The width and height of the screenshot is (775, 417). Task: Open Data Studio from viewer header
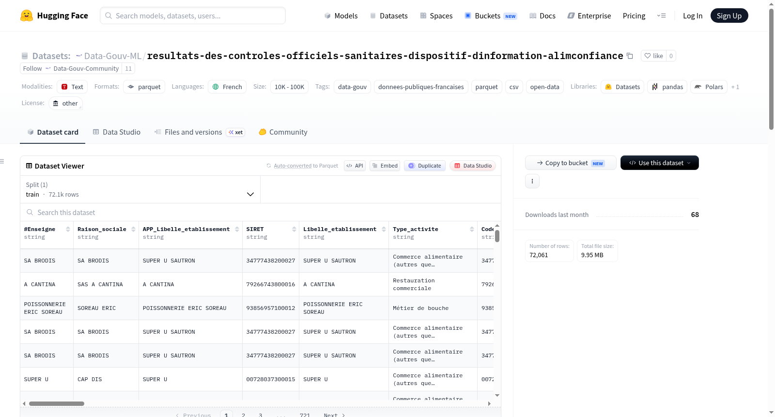[473, 166]
